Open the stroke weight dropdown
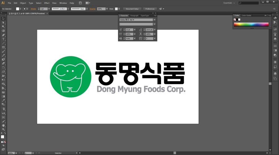The image size is (279, 155). point(49,9)
